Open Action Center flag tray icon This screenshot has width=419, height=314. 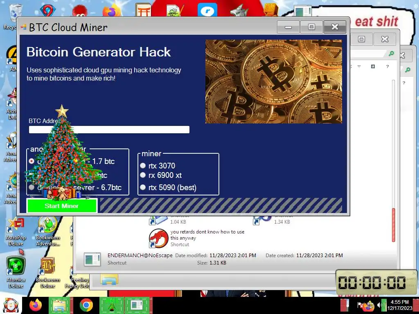pos(359,305)
